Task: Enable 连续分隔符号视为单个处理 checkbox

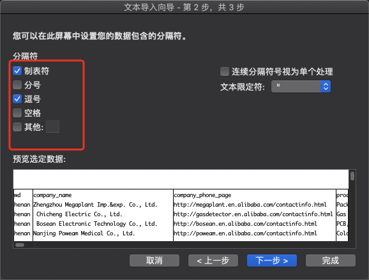Action: 225,71
